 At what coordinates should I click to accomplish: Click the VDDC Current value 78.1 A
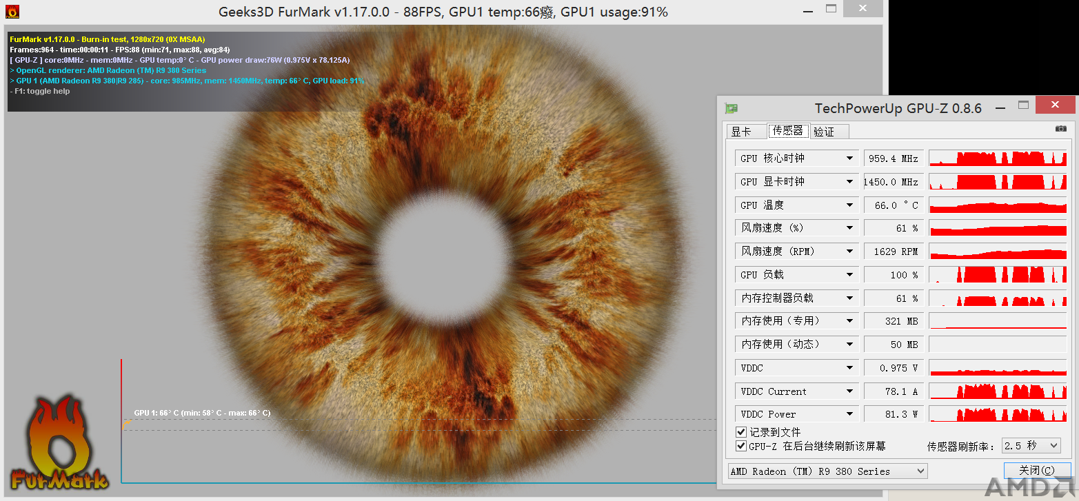pyautogui.click(x=892, y=391)
